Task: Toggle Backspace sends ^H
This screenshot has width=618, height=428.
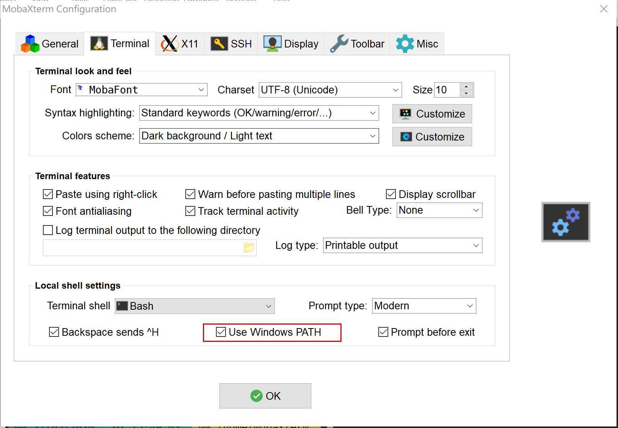Action: click(x=54, y=332)
